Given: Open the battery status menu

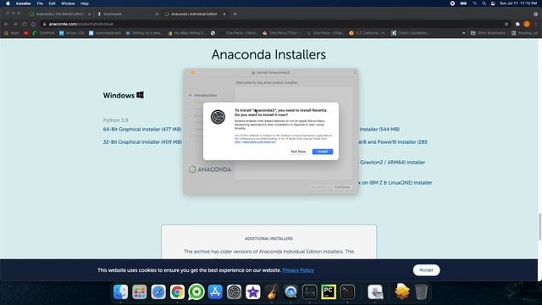Looking at the screenshot, I should coord(463,3).
